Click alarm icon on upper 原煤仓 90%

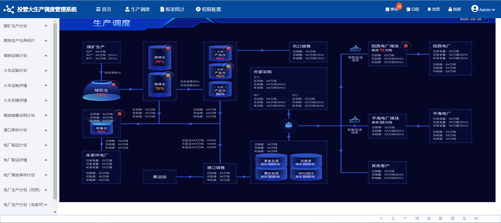pyautogui.click(x=168, y=49)
